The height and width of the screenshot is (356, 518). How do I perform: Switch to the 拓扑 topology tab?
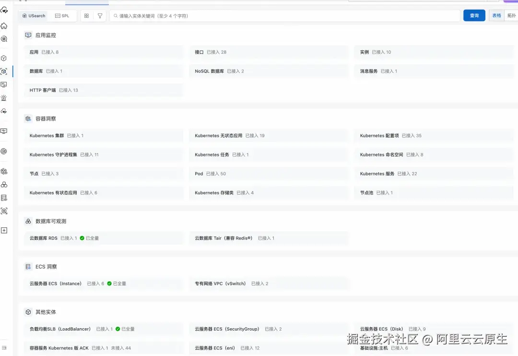513,15
